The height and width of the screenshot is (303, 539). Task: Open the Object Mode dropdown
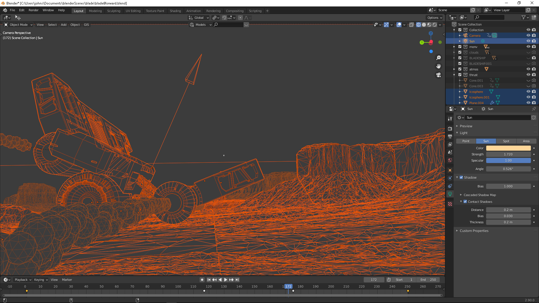[19, 25]
